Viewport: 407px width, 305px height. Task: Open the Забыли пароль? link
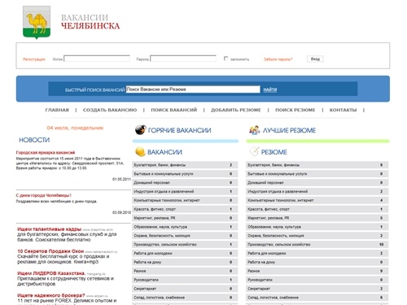(278, 59)
